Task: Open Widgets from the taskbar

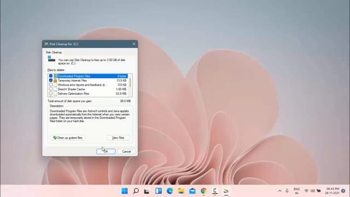Action: [159, 191]
